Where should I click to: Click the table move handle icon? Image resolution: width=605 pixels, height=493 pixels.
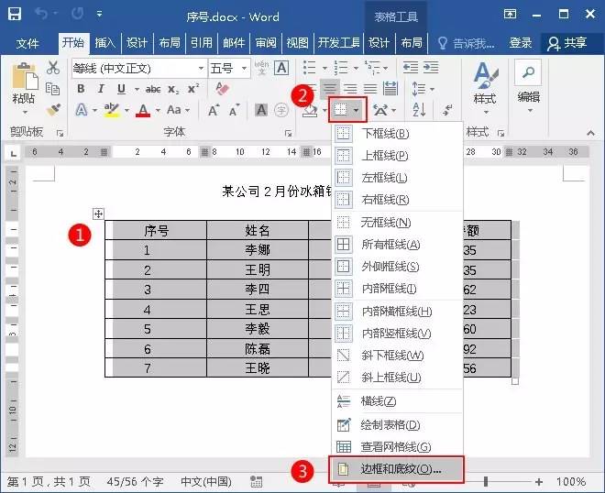click(x=99, y=214)
